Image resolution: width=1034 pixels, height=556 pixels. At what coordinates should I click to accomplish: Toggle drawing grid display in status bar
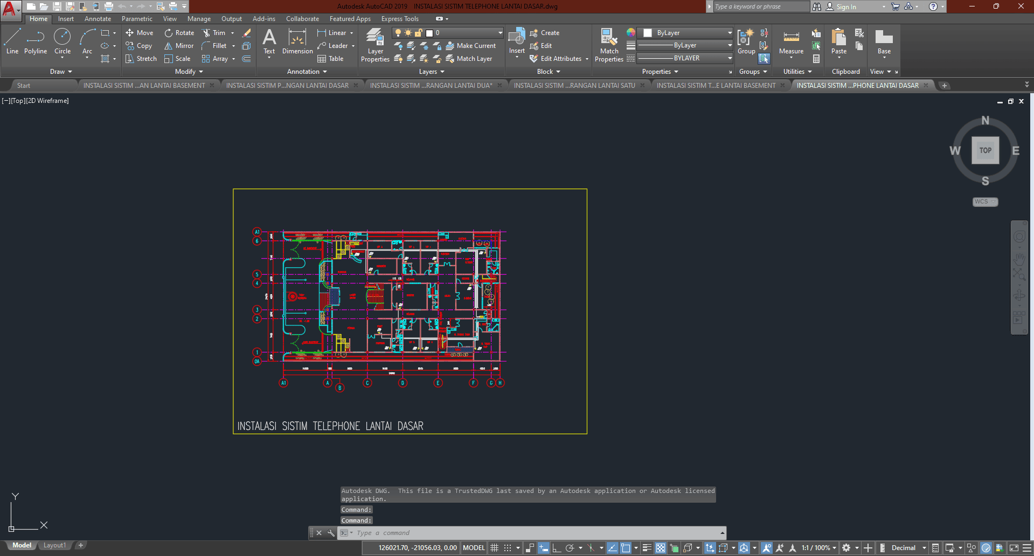(494, 548)
